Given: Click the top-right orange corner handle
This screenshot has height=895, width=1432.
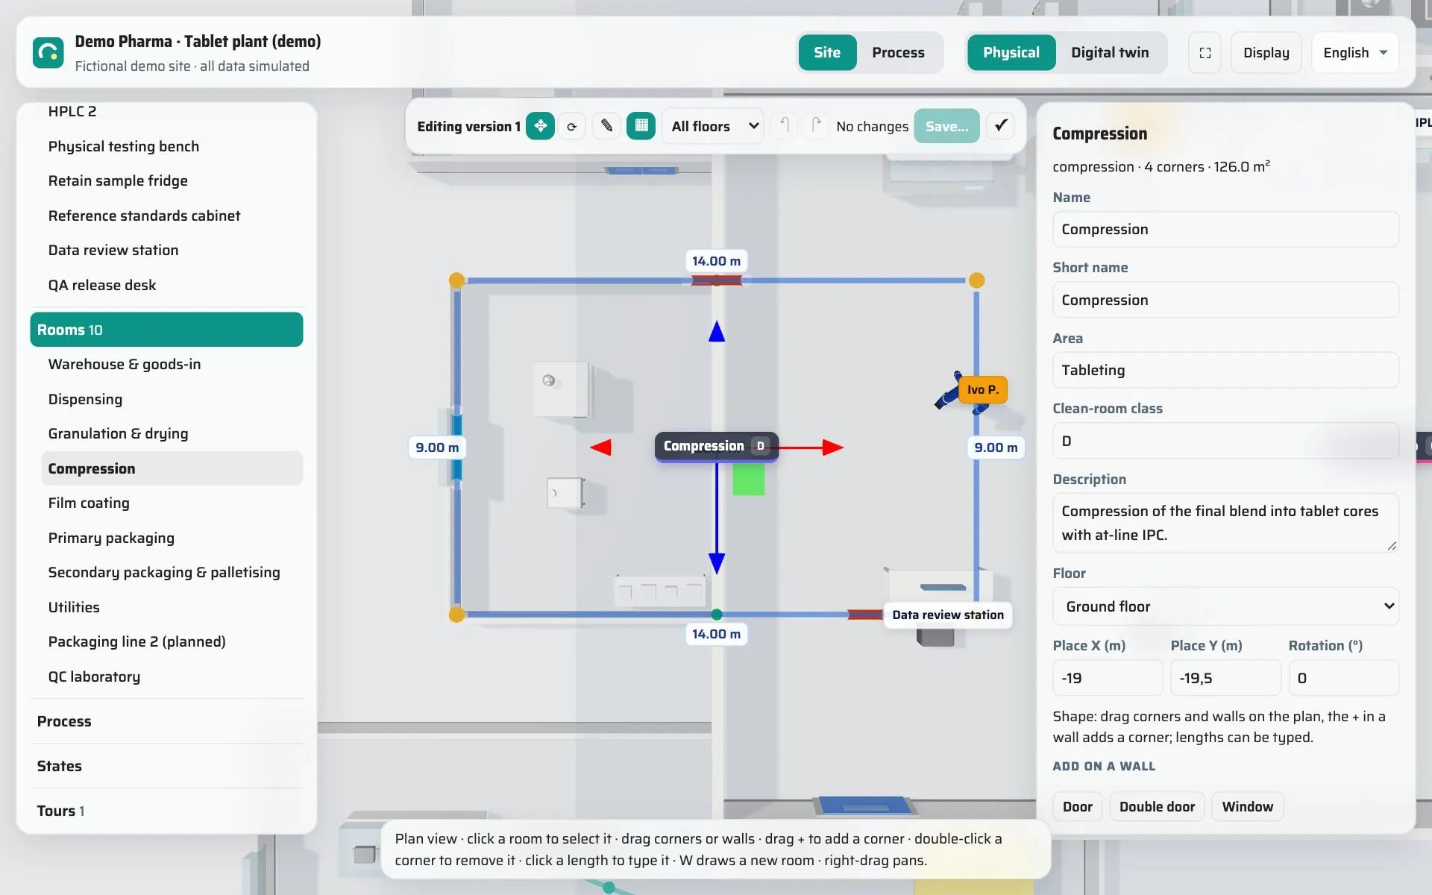Looking at the screenshot, I should (x=976, y=280).
